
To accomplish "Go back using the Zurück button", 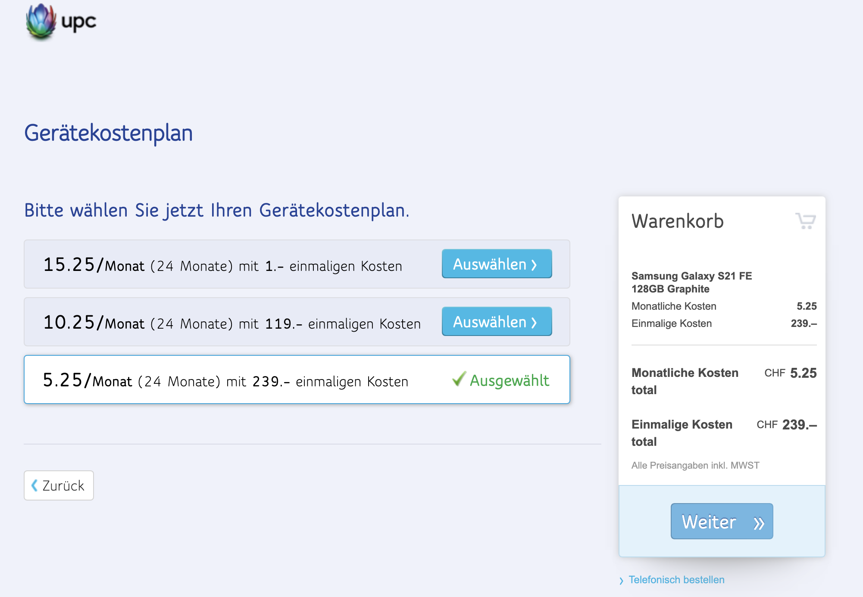I will (x=59, y=485).
